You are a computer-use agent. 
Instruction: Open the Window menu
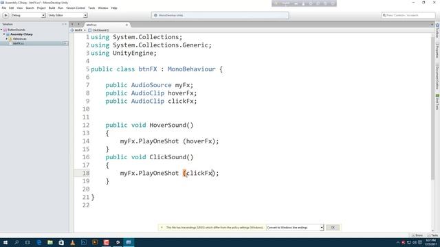103,8
